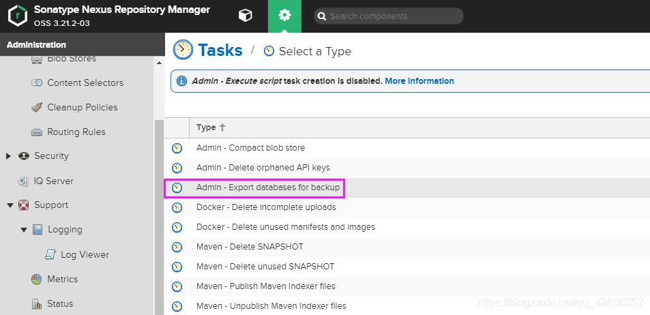
Task: Click the Security icon in sidebar
Action: coord(24,156)
